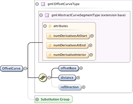This screenshot has width=133, height=104.
Task: Click gml:AbstractCurveSegmentType (extension base) title
Action: point(88,15)
